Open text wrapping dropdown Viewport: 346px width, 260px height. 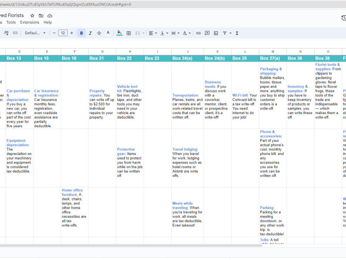(175, 33)
